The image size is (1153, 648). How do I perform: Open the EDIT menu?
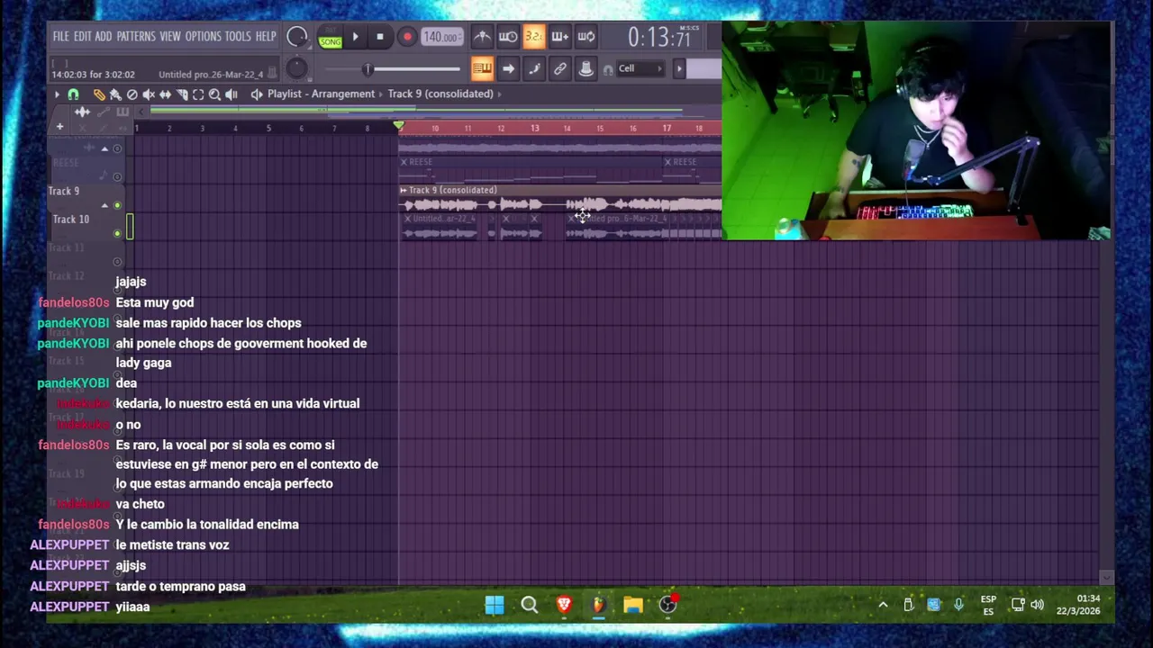82,37
